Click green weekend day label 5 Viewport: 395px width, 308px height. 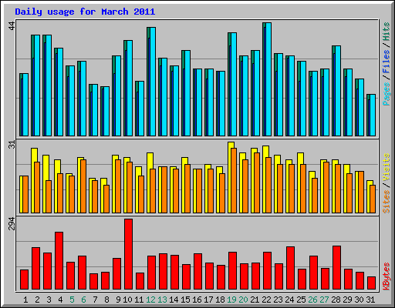(72, 300)
